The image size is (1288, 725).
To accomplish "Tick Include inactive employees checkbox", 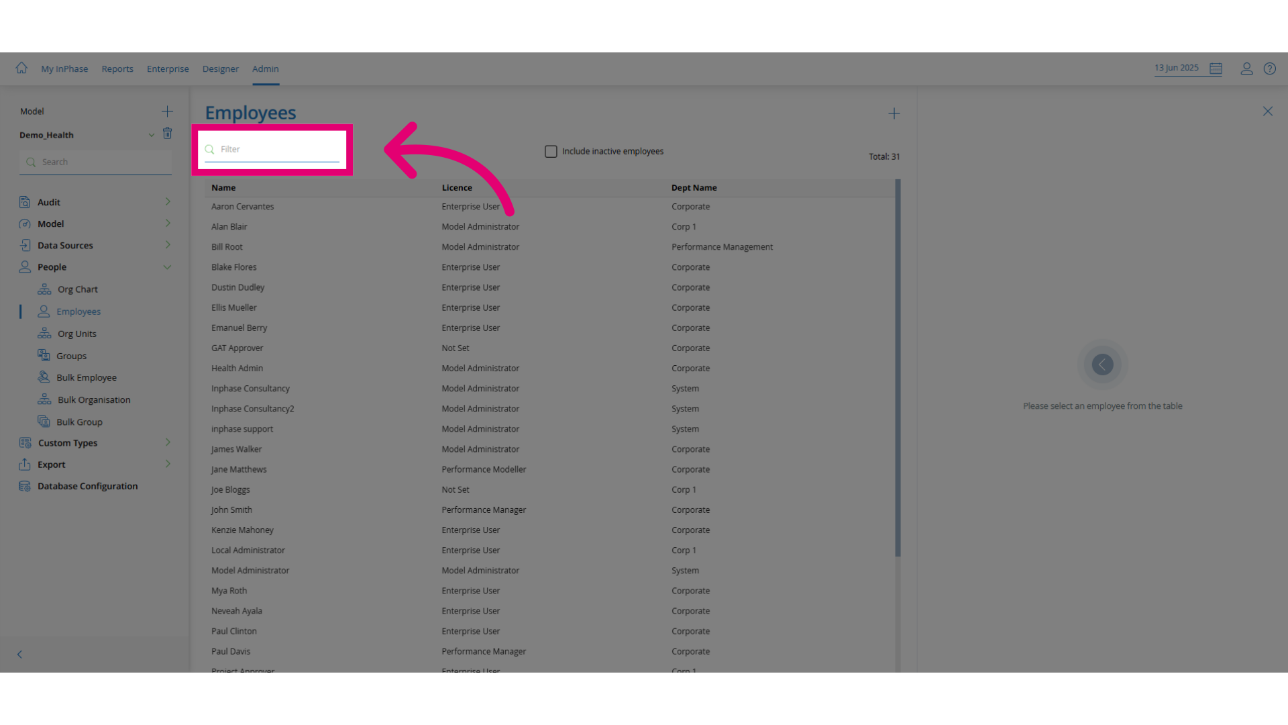I will pyautogui.click(x=551, y=152).
